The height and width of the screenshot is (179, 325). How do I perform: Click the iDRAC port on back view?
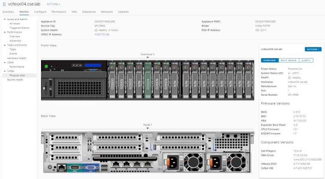pos(61,168)
